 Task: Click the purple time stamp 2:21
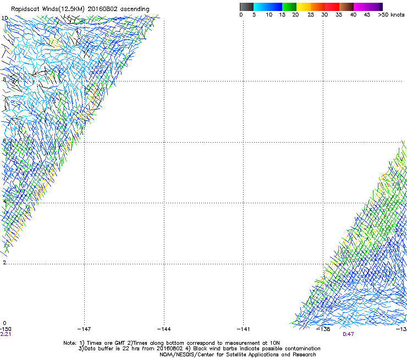point(5,334)
